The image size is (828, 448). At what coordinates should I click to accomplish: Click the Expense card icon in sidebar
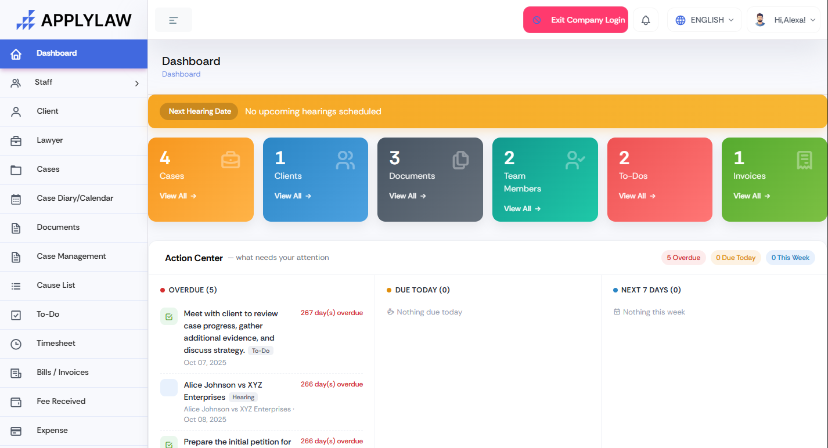(x=16, y=431)
